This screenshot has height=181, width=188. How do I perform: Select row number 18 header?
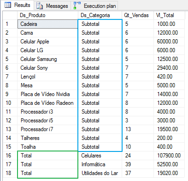coord(10,173)
